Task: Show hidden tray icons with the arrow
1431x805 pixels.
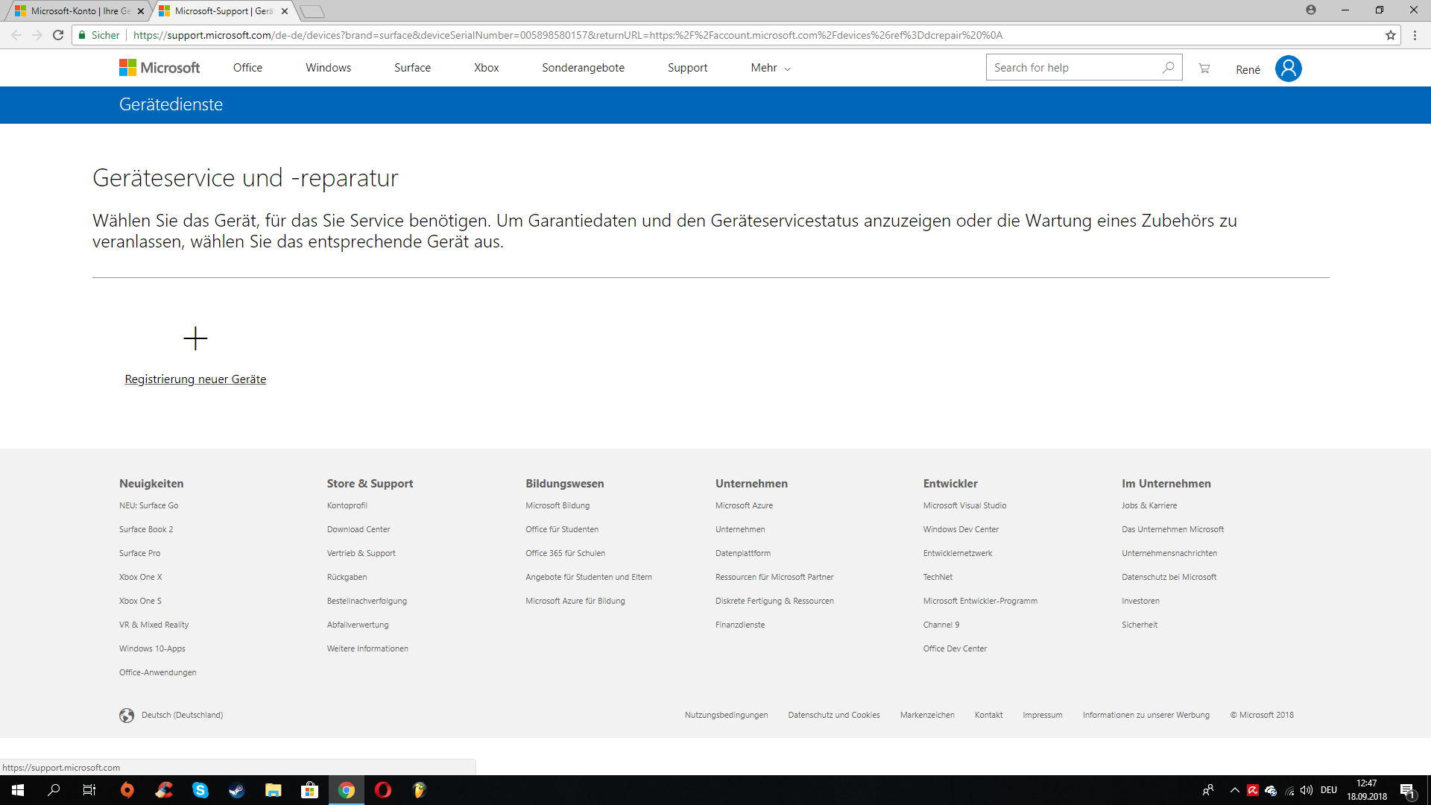Action: pos(1235,790)
